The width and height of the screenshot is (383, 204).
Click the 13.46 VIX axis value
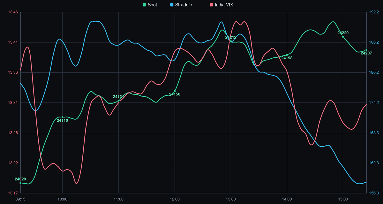(13, 12)
